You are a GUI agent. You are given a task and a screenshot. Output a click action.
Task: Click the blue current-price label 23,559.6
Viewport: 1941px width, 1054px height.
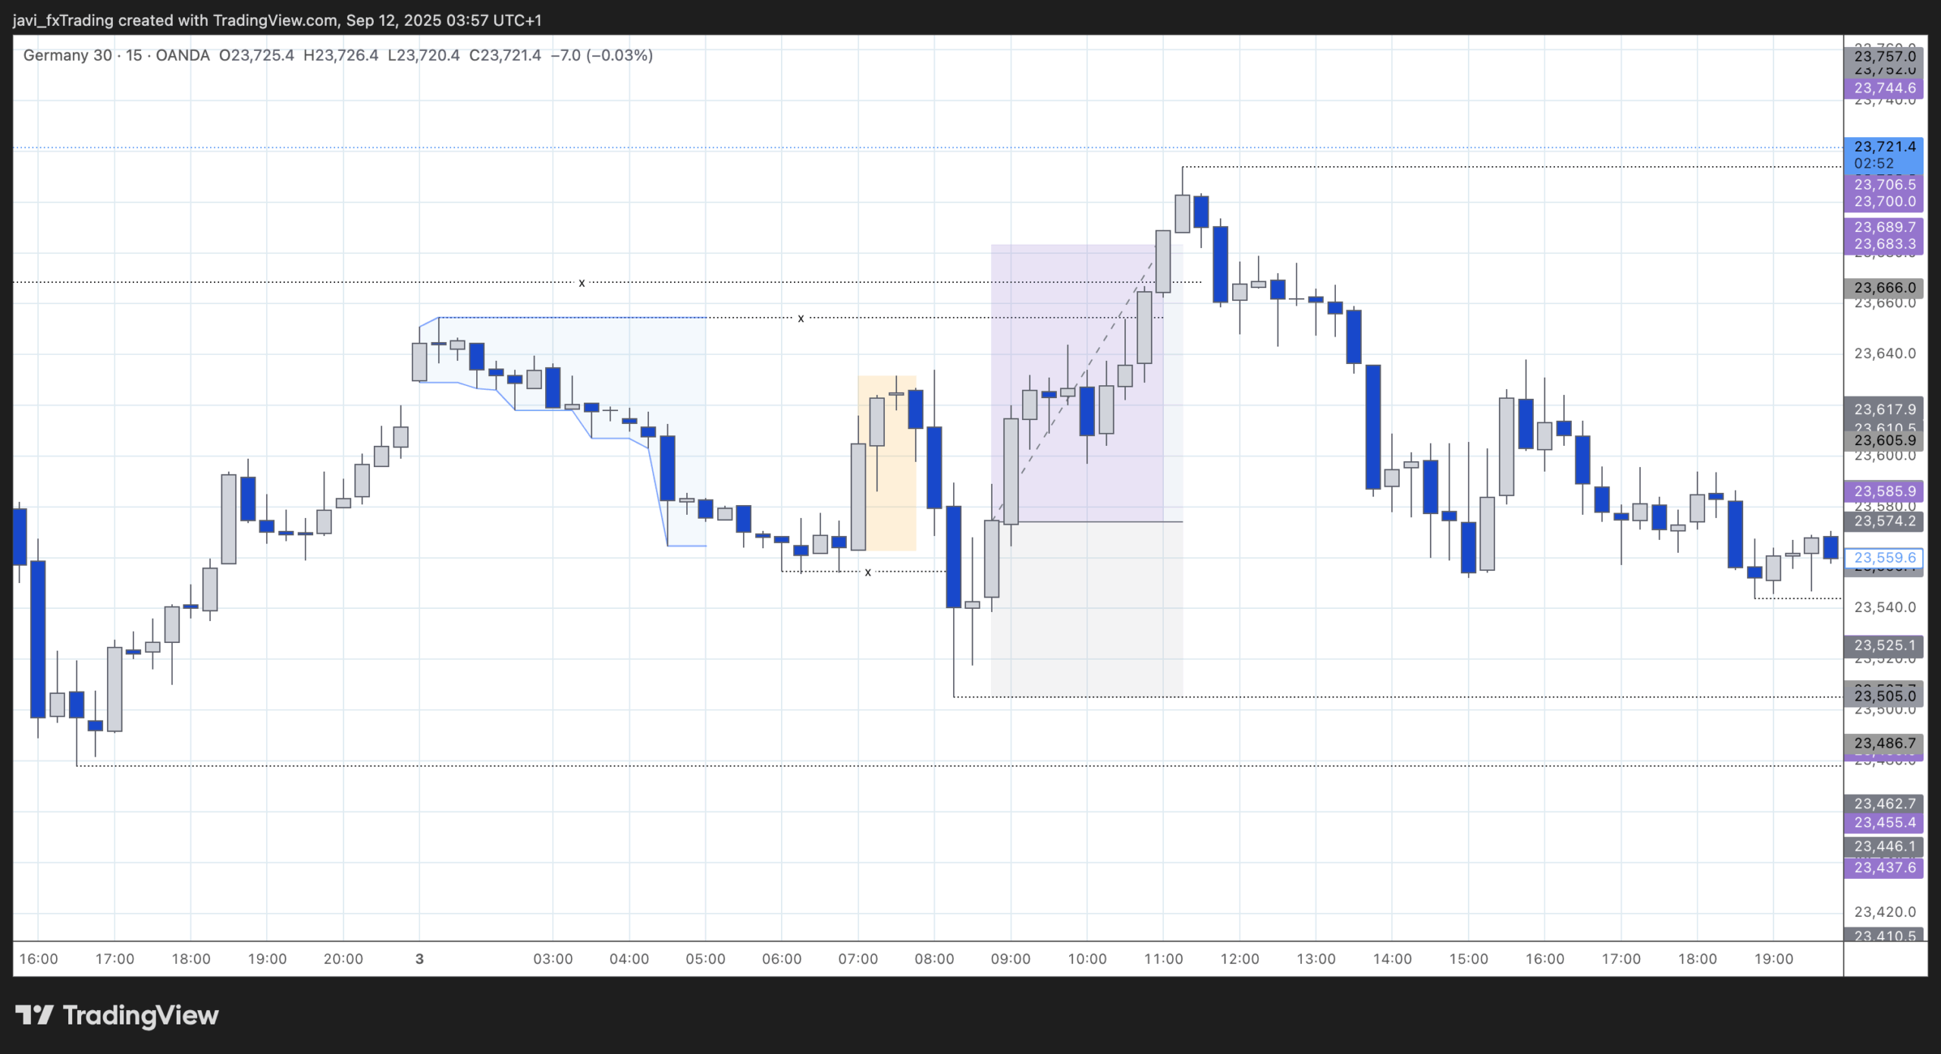[x=1886, y=557]
